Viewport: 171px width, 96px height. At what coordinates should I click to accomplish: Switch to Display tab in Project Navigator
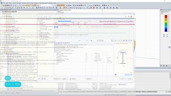(8, 93)
